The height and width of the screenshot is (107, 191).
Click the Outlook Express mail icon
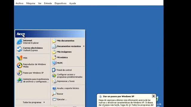tap(19, 49)
